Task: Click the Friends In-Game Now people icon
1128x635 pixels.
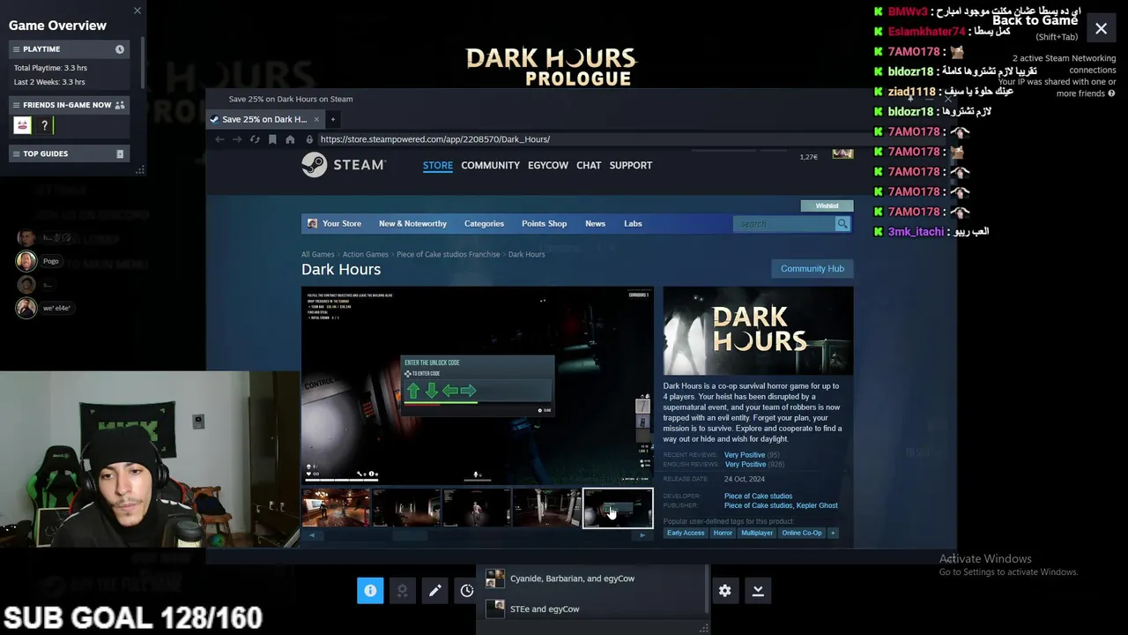Action: click(x=120, y=105)
